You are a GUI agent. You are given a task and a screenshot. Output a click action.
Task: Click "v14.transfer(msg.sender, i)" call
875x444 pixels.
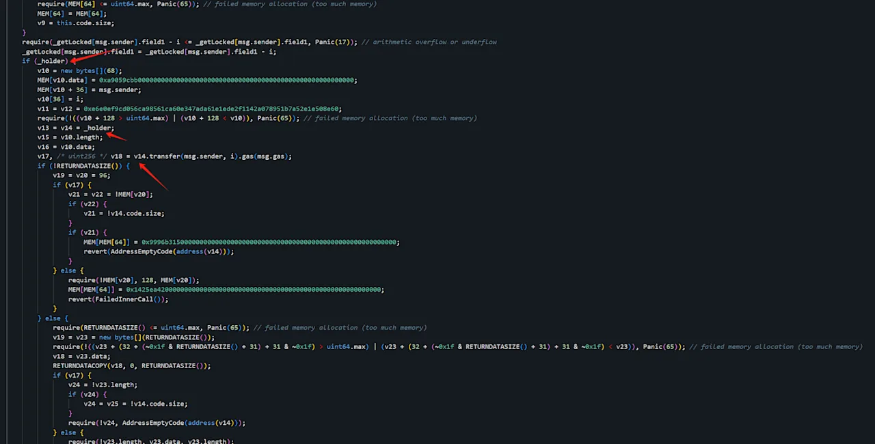click(x=184, y=156)
